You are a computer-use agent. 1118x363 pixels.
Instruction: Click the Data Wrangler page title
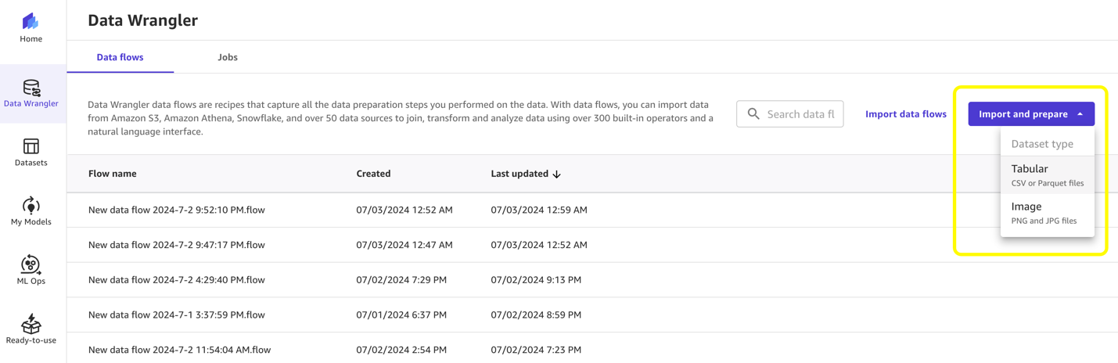[x=143, y=21]
